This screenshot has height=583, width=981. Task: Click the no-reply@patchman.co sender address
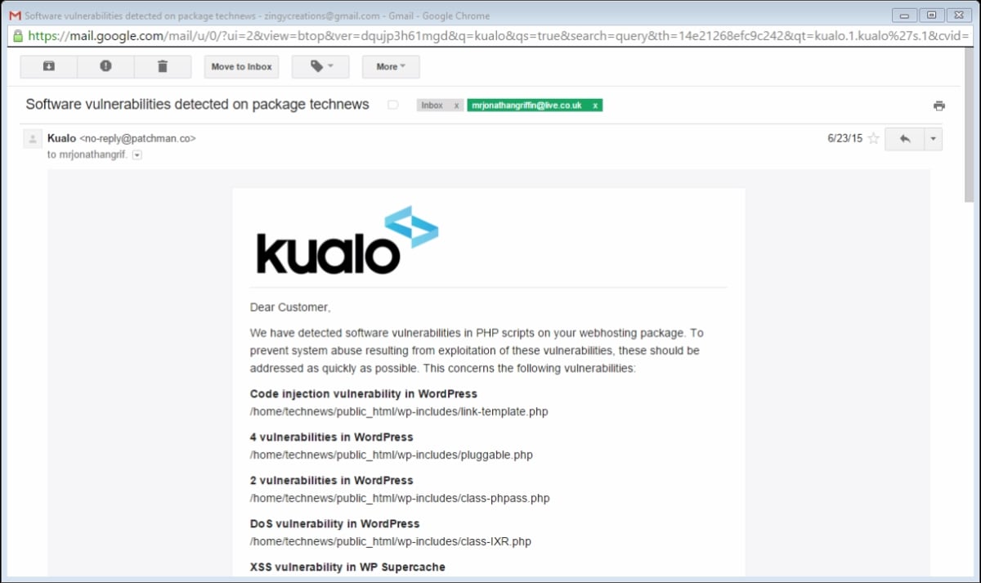[137, 139]
